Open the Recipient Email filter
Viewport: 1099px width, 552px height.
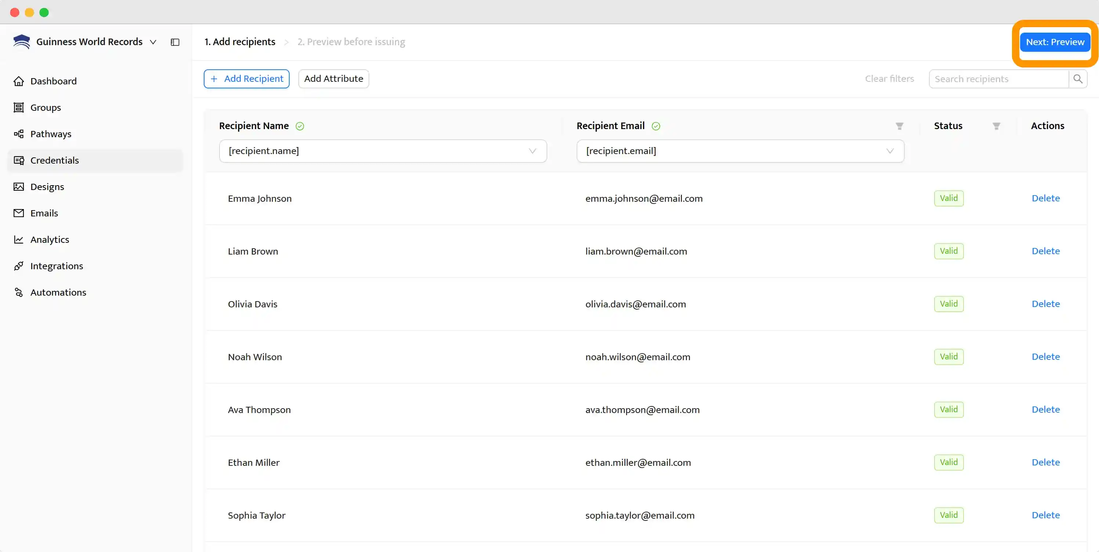point(899,126)
